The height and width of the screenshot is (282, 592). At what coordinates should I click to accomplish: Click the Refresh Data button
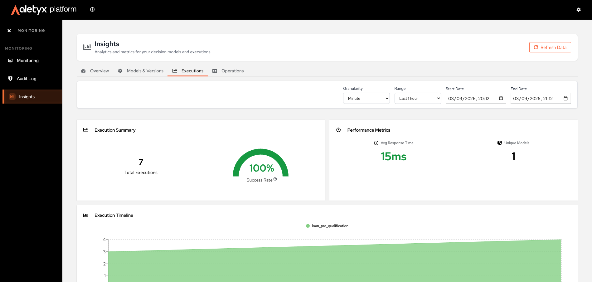tap(550, 47)
